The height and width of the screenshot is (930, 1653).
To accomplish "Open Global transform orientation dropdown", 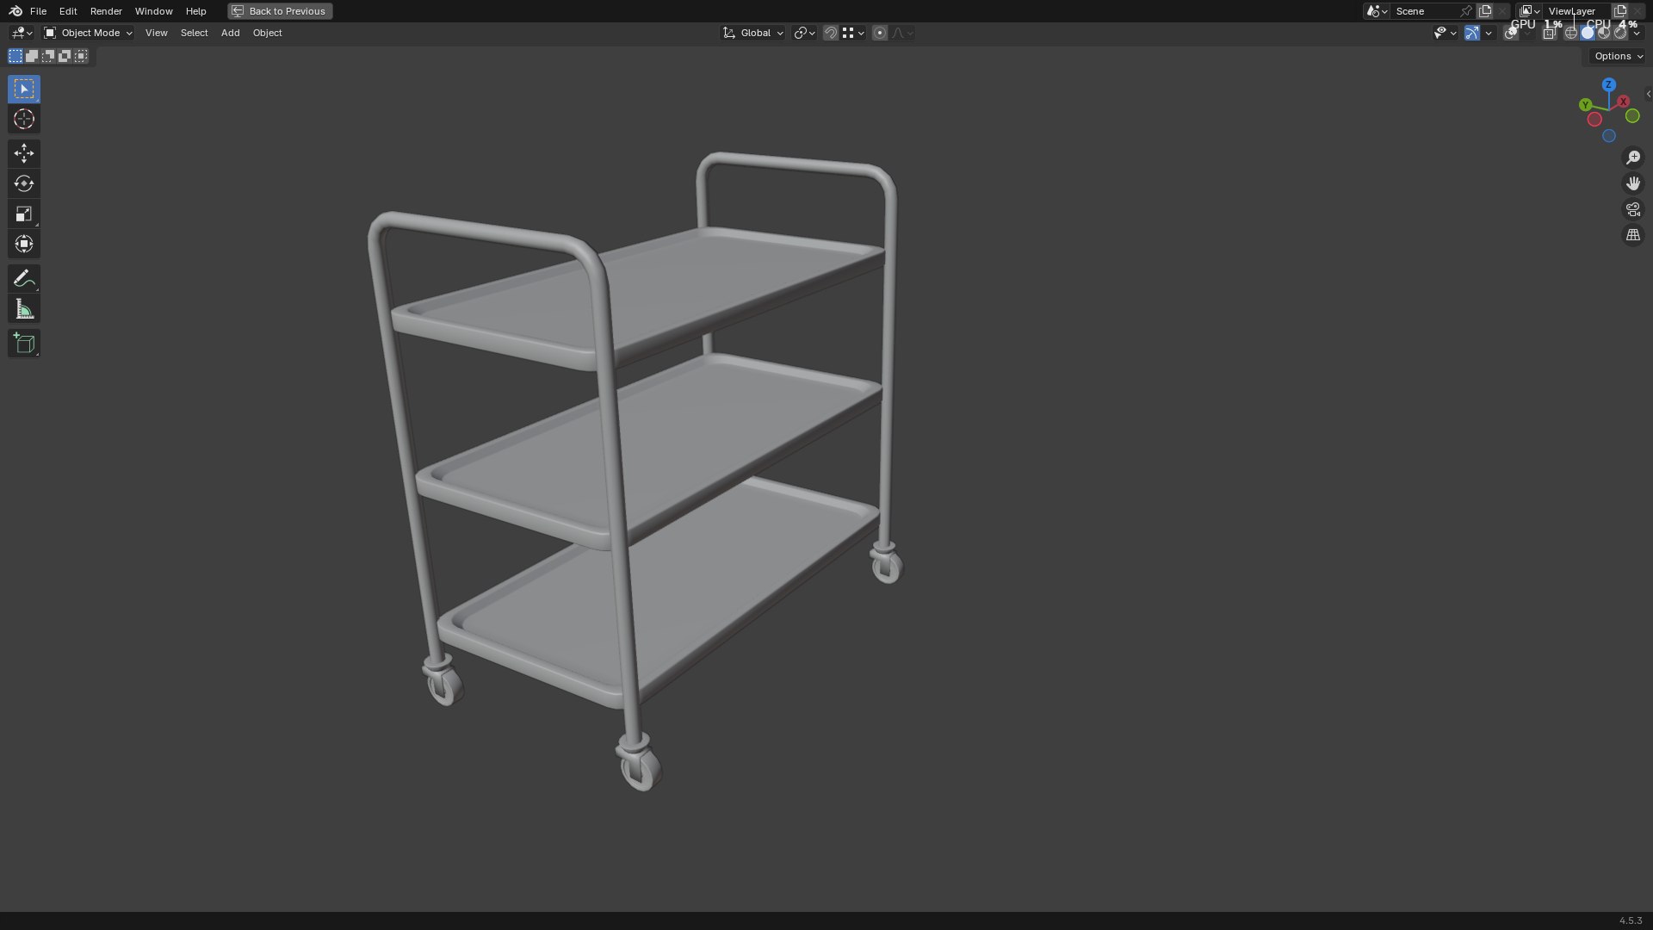I will coord(753,33).
